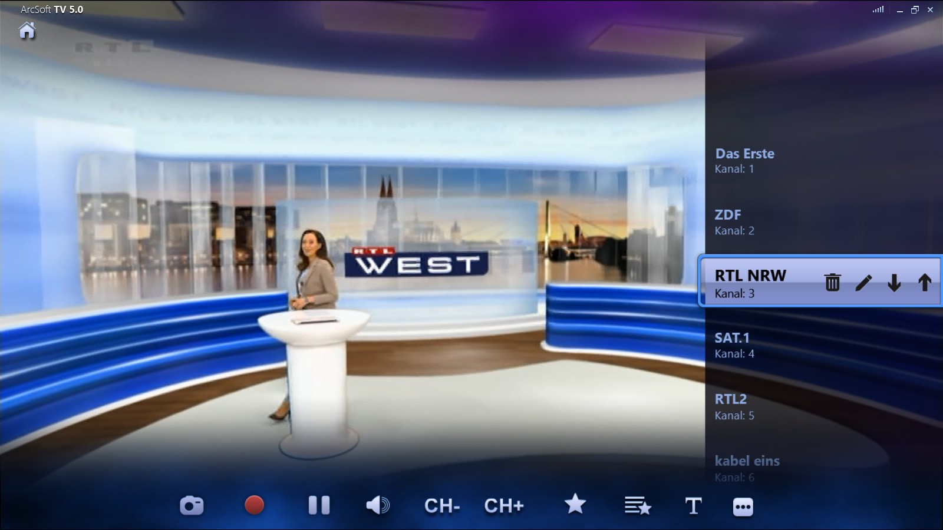Minimize the ArcSoft TV window
This screenshot has height=530, width=943.
899,10
